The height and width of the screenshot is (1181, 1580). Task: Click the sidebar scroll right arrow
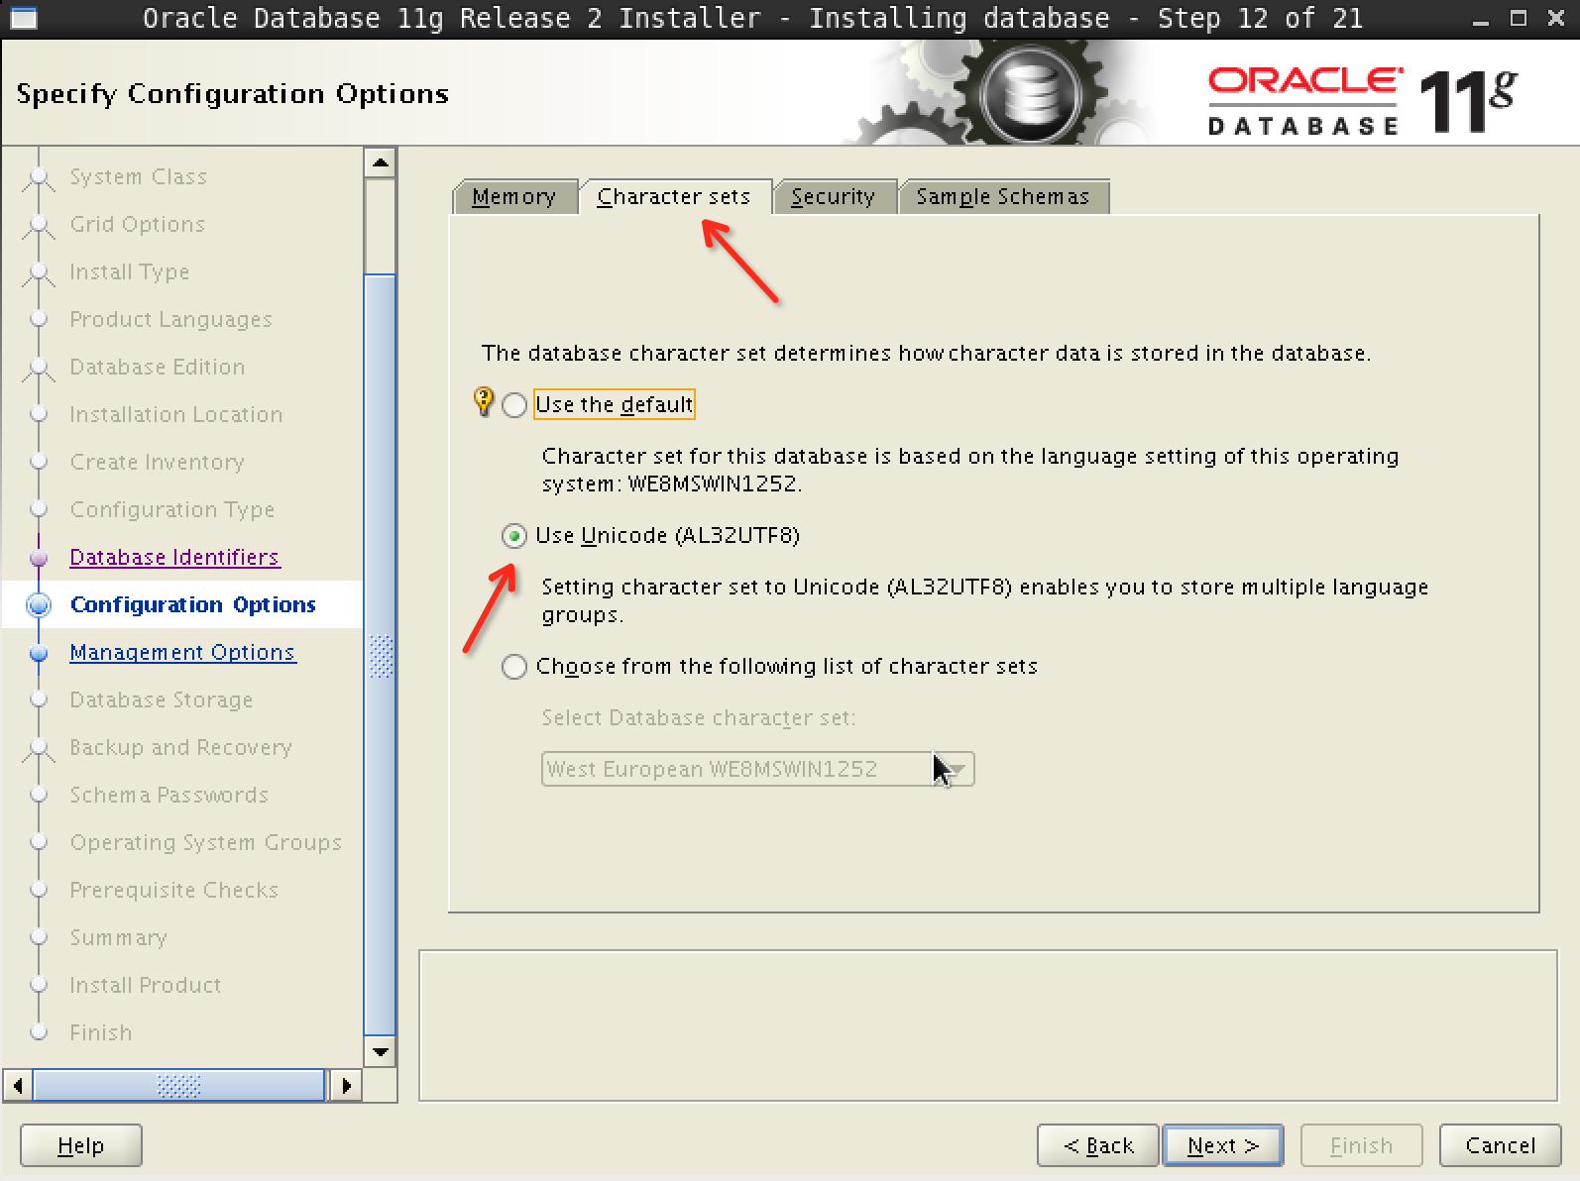(x=345, y=1085)
